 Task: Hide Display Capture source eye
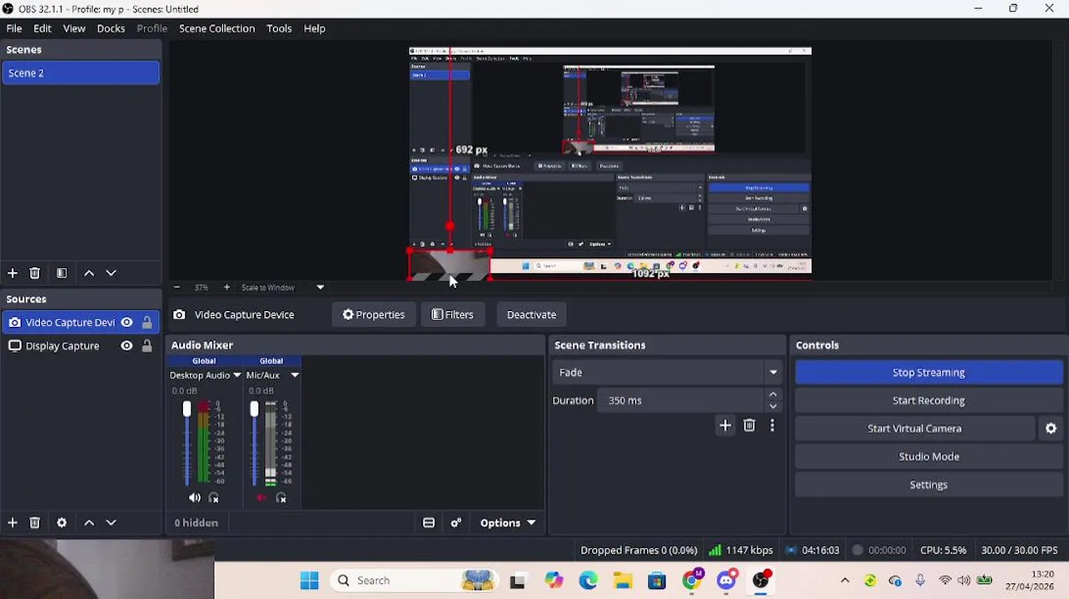tap(127, 346)
